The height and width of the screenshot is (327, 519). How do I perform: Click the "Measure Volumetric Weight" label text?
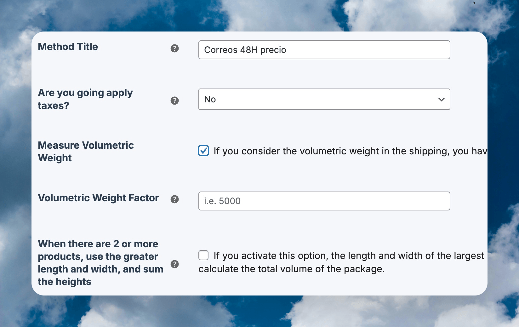pos(86,152)
